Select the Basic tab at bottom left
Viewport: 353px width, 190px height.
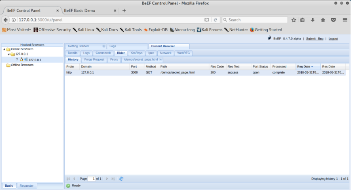pos(9,186)
